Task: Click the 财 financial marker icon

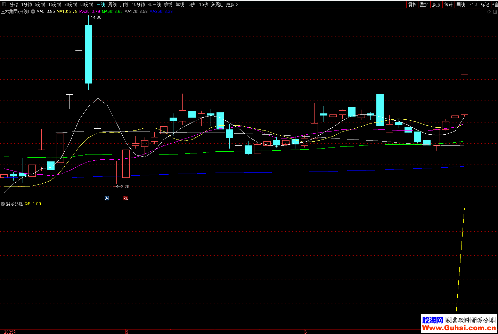Action: pos(107,198)
